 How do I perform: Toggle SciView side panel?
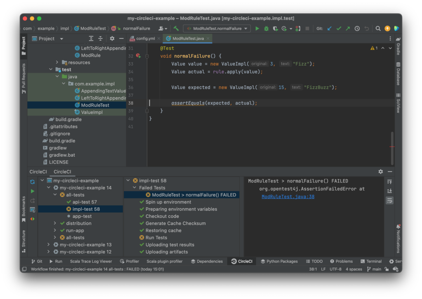[x=398, y=103]
